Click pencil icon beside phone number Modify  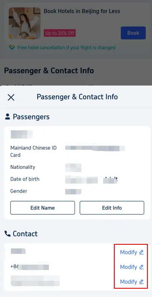[141, 267]
